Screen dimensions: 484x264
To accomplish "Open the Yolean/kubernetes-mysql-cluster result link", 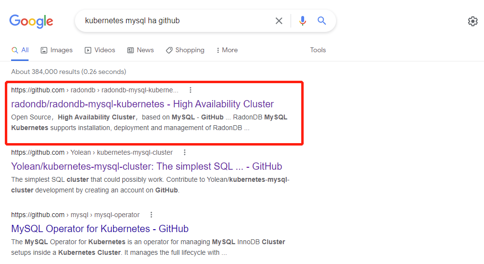I will 147,166.
